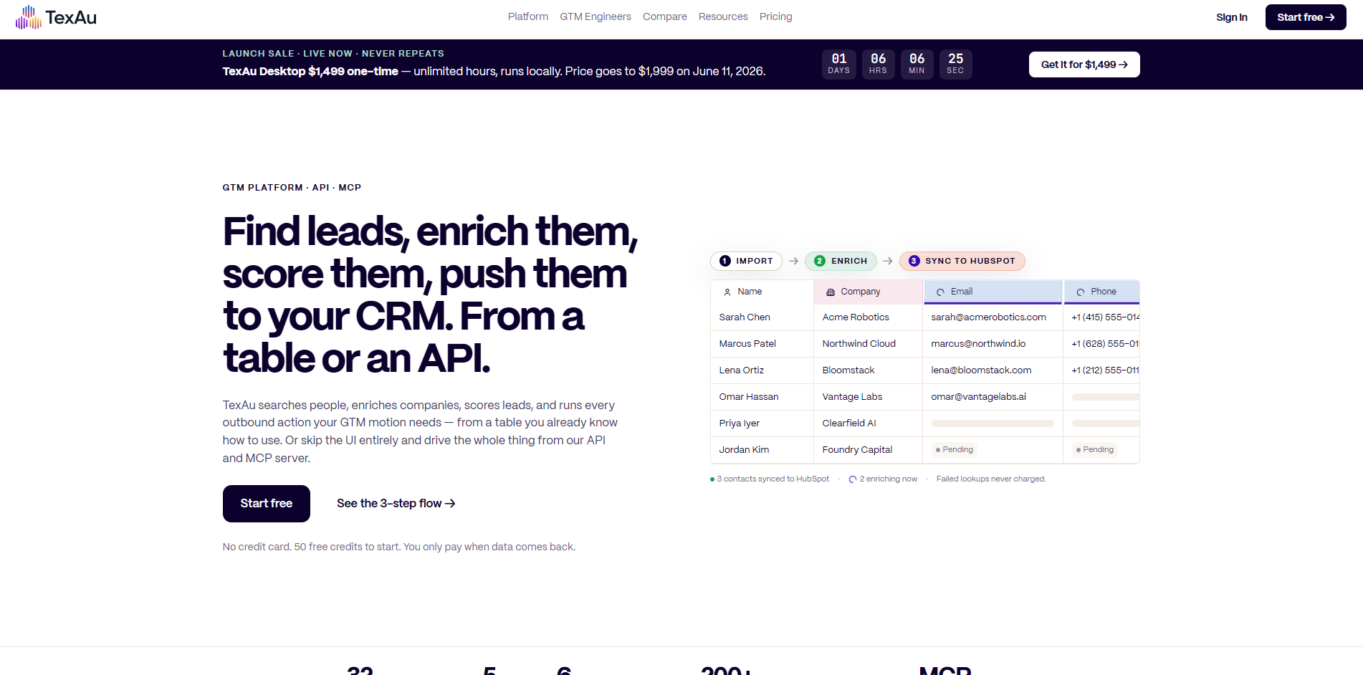1363x675 pixels.
Task: Click Sign in
Action: [x=1232, y=17]
